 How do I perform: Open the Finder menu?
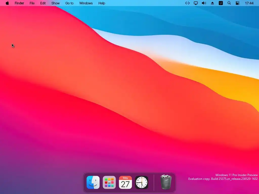click(x=19, y=3)
